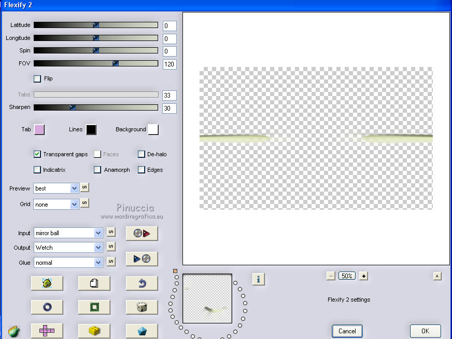This screenshot has height=339, width=452.
Task: Click the Spin slider track
Action: 96,50
